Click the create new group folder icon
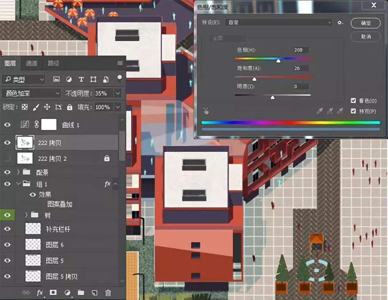The width and height of the screenshot is (388, 300). point(81,292)
